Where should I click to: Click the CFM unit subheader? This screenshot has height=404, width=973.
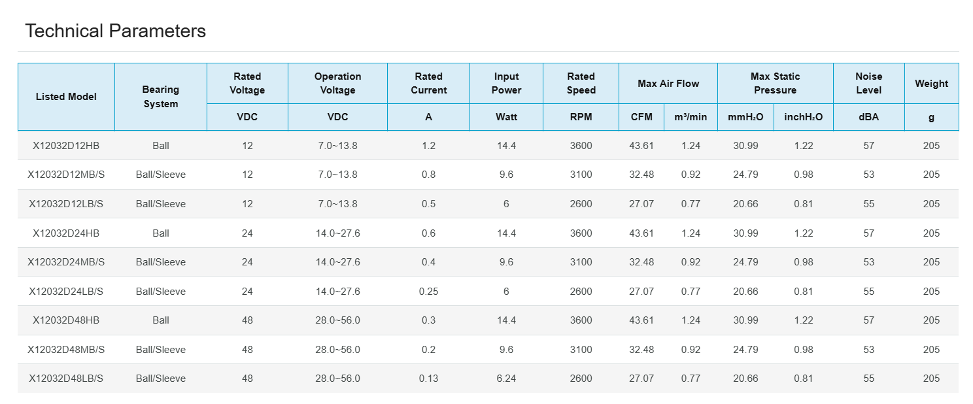[x=641, y=117]
